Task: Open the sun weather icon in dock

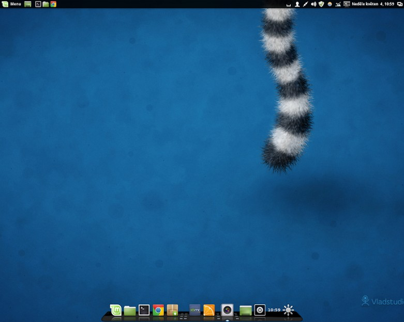Action: point(288,310)
